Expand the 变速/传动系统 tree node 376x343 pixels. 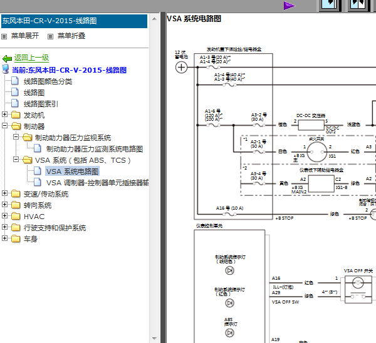pyautogui.click(x=4, y=193)
